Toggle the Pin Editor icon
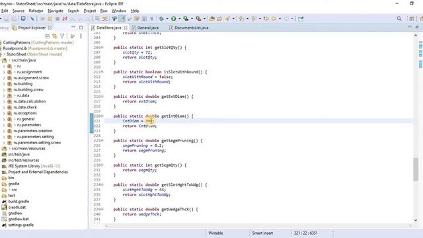Viewport: 423px width, 238px height. click(301, 19)
